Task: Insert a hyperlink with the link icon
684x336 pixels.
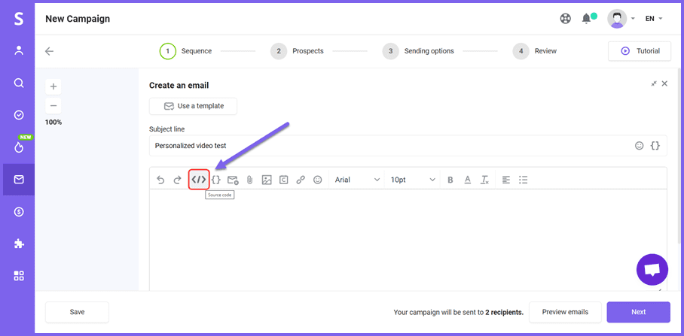Action: 301,180
